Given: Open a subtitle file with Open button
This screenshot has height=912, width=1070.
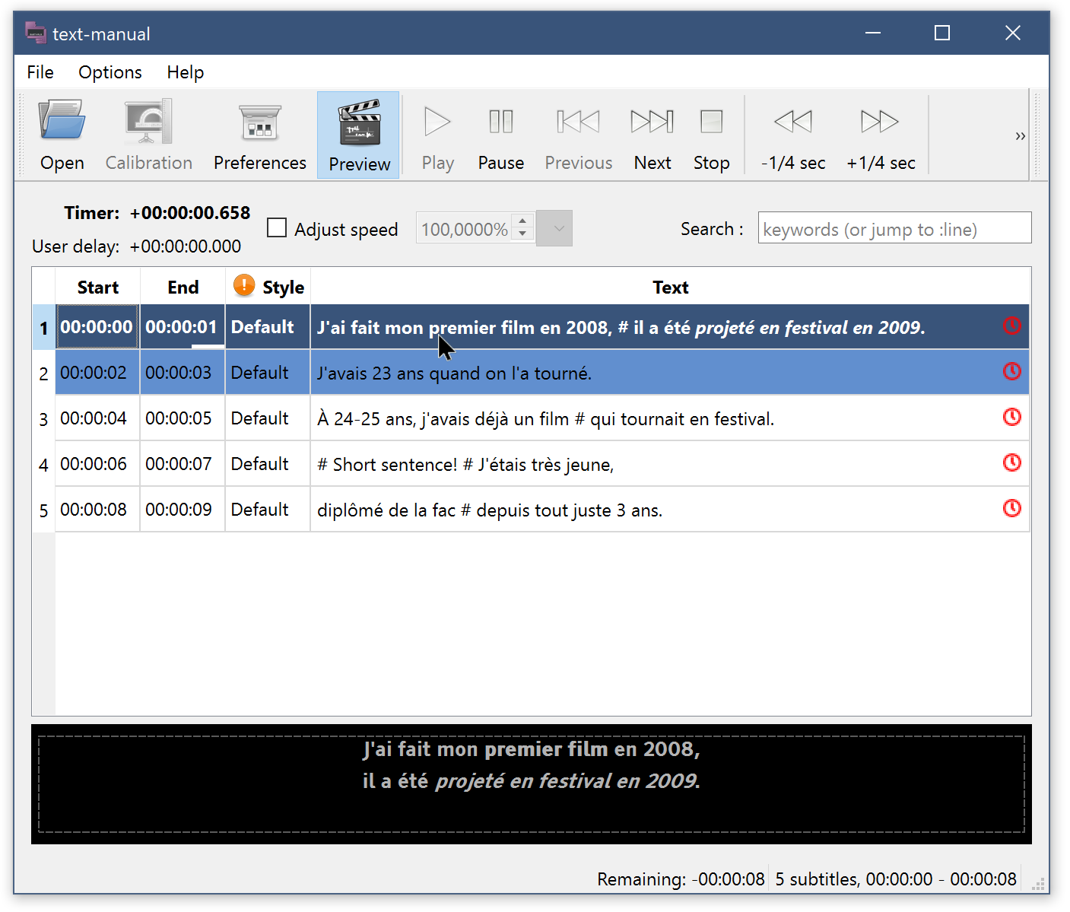Looking at the screenshot, I should coord(62,135).
